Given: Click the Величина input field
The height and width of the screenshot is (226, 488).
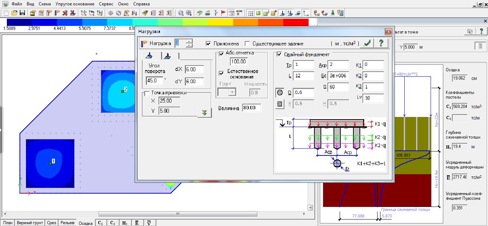Looking at the screenshot, I should [x=251, y=108].
